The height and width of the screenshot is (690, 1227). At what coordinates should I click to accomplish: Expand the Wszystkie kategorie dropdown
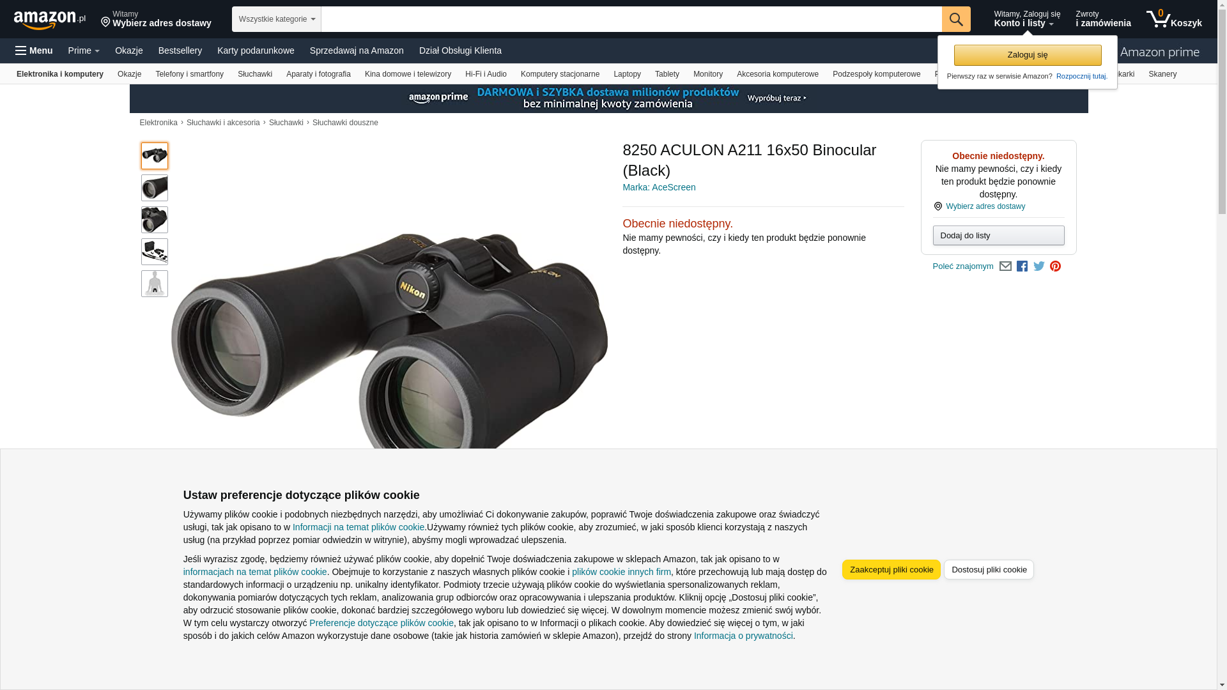276,19
